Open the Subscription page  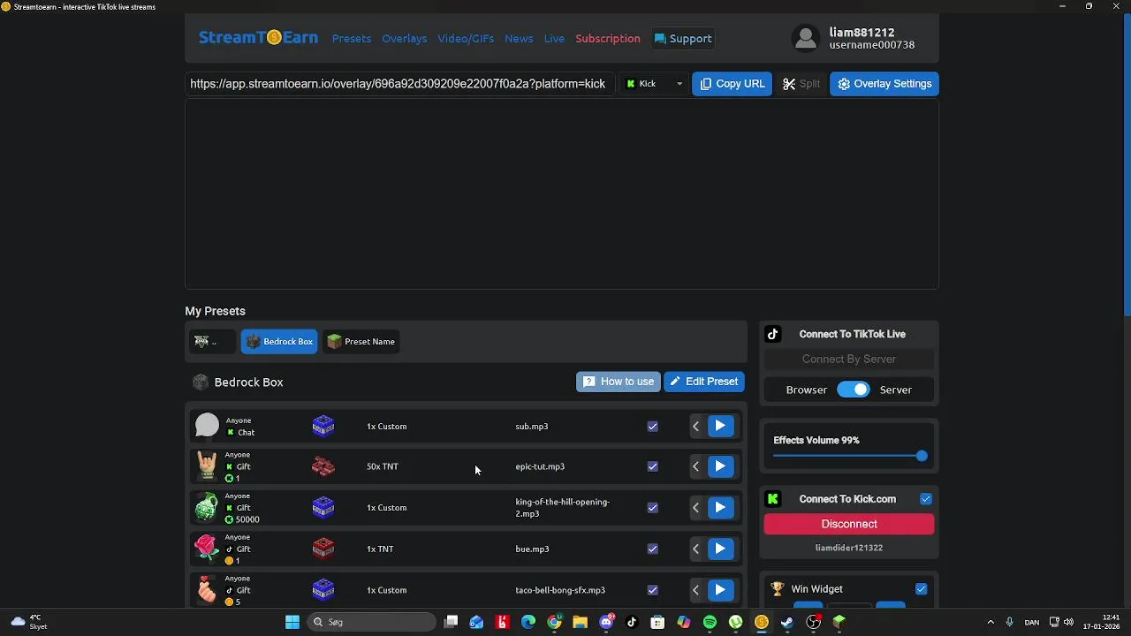(x=608, y=39)
